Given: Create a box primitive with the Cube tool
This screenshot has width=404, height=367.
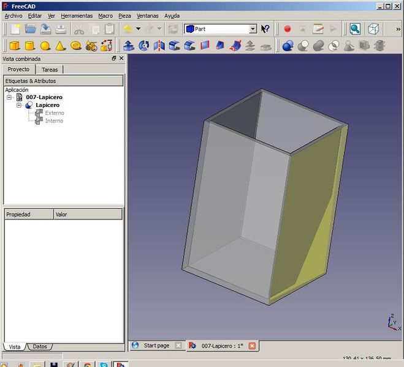Looking at the screenshot, I should click(x=15, y=46).
